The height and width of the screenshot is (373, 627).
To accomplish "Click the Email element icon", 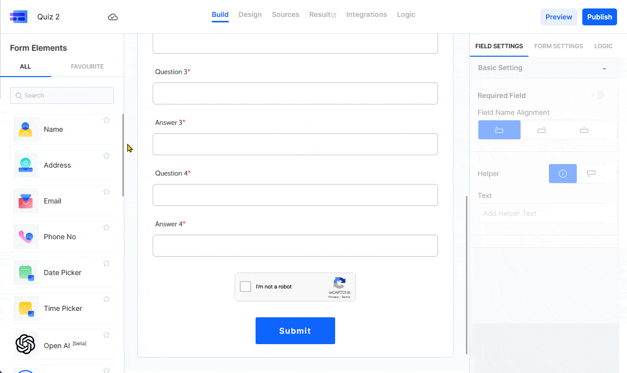I will point(26,201).
